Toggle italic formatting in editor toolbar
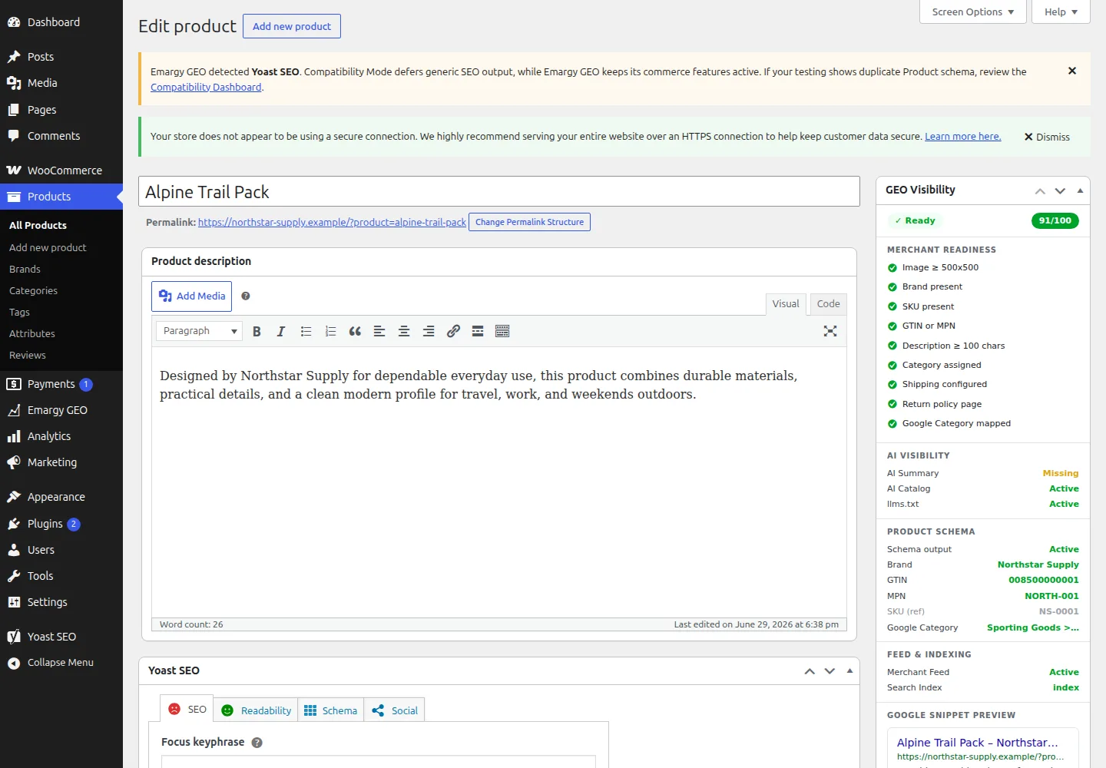Viewport: 1106px width, 768px height. tap(281, 331)
